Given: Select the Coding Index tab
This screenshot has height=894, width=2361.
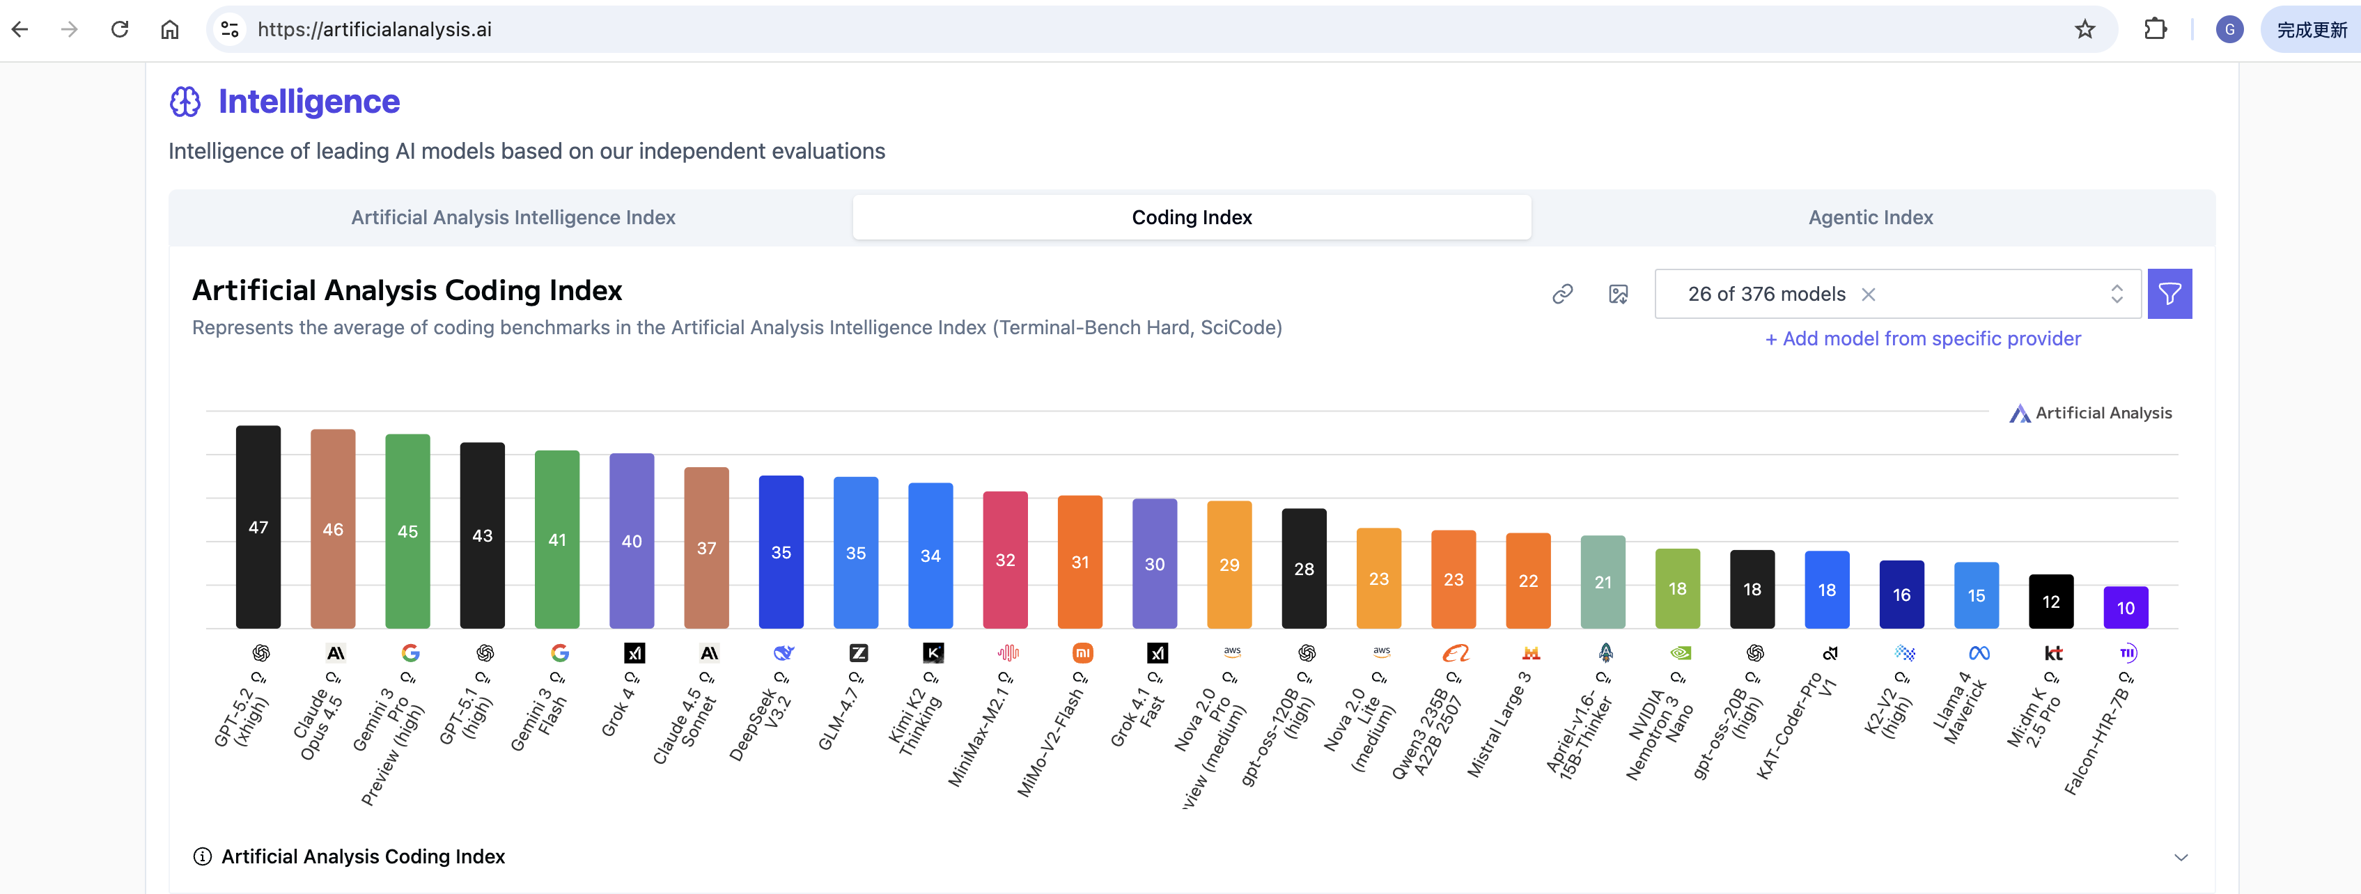Looking at the screenshot, I should click(x=1192, y=217).
